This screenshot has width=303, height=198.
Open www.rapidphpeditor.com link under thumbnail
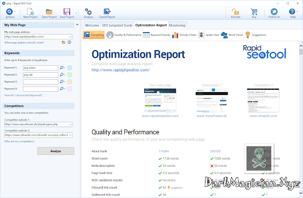tap(160, 116)
